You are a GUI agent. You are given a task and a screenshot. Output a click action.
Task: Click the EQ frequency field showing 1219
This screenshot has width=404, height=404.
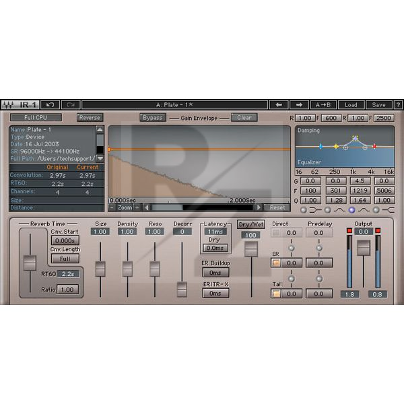360,191
